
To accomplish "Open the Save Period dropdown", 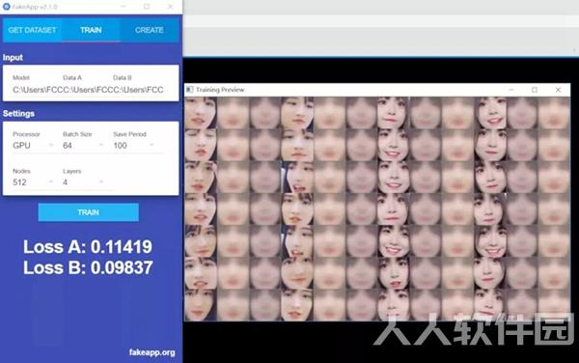I will [x=134, y=145].
